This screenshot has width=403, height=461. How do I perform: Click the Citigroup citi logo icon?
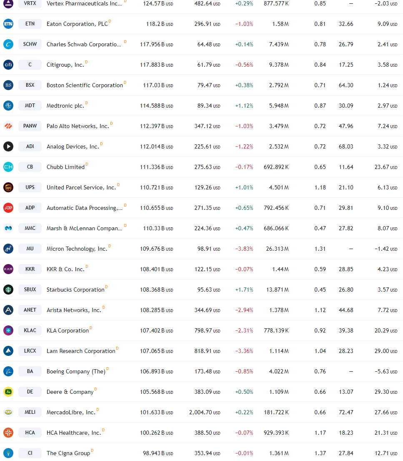point(8,65)
